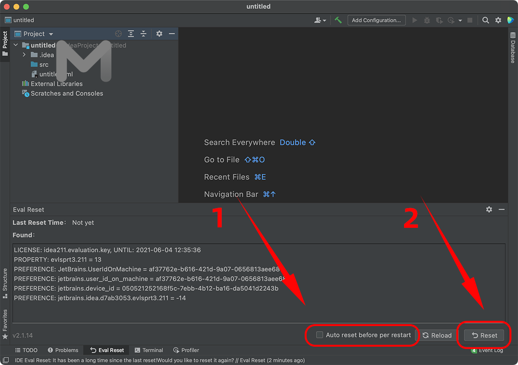Open dropdown arrow next to profiler run icon

click(x=460, y=20)
